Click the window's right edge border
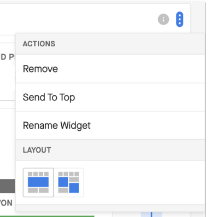This screenshot has width=211, height=217. (206, 109)
